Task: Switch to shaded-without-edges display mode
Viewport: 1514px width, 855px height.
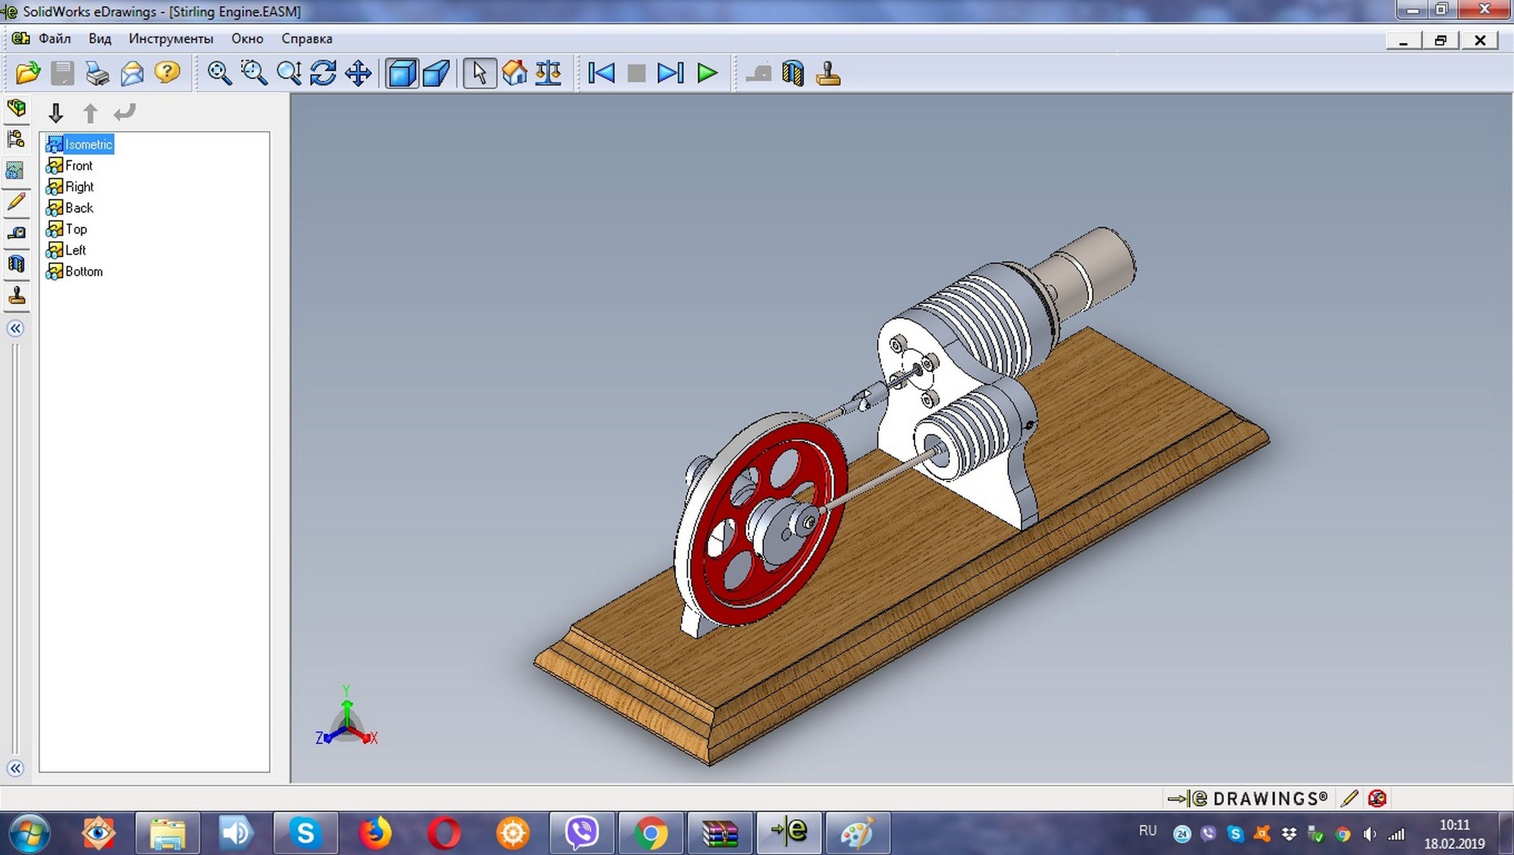Action: [x=436, y=73]
